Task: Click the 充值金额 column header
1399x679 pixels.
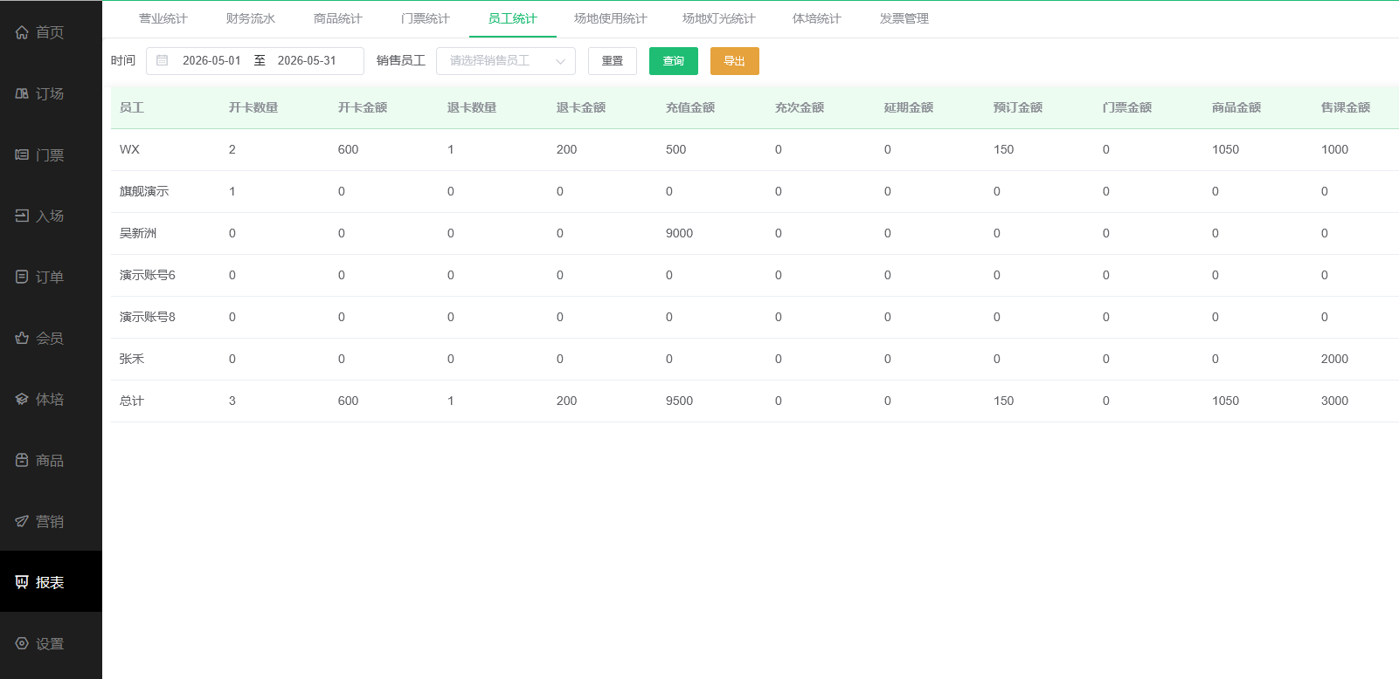Action: pyautogui.click(x=690, y=107)
